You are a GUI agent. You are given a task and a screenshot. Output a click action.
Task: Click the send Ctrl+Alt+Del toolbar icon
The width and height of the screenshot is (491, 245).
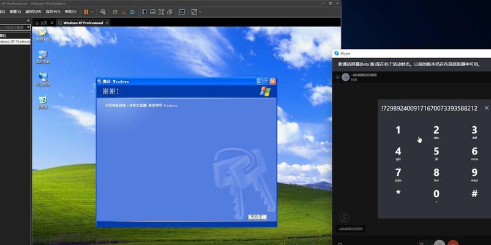pos(103,12)
